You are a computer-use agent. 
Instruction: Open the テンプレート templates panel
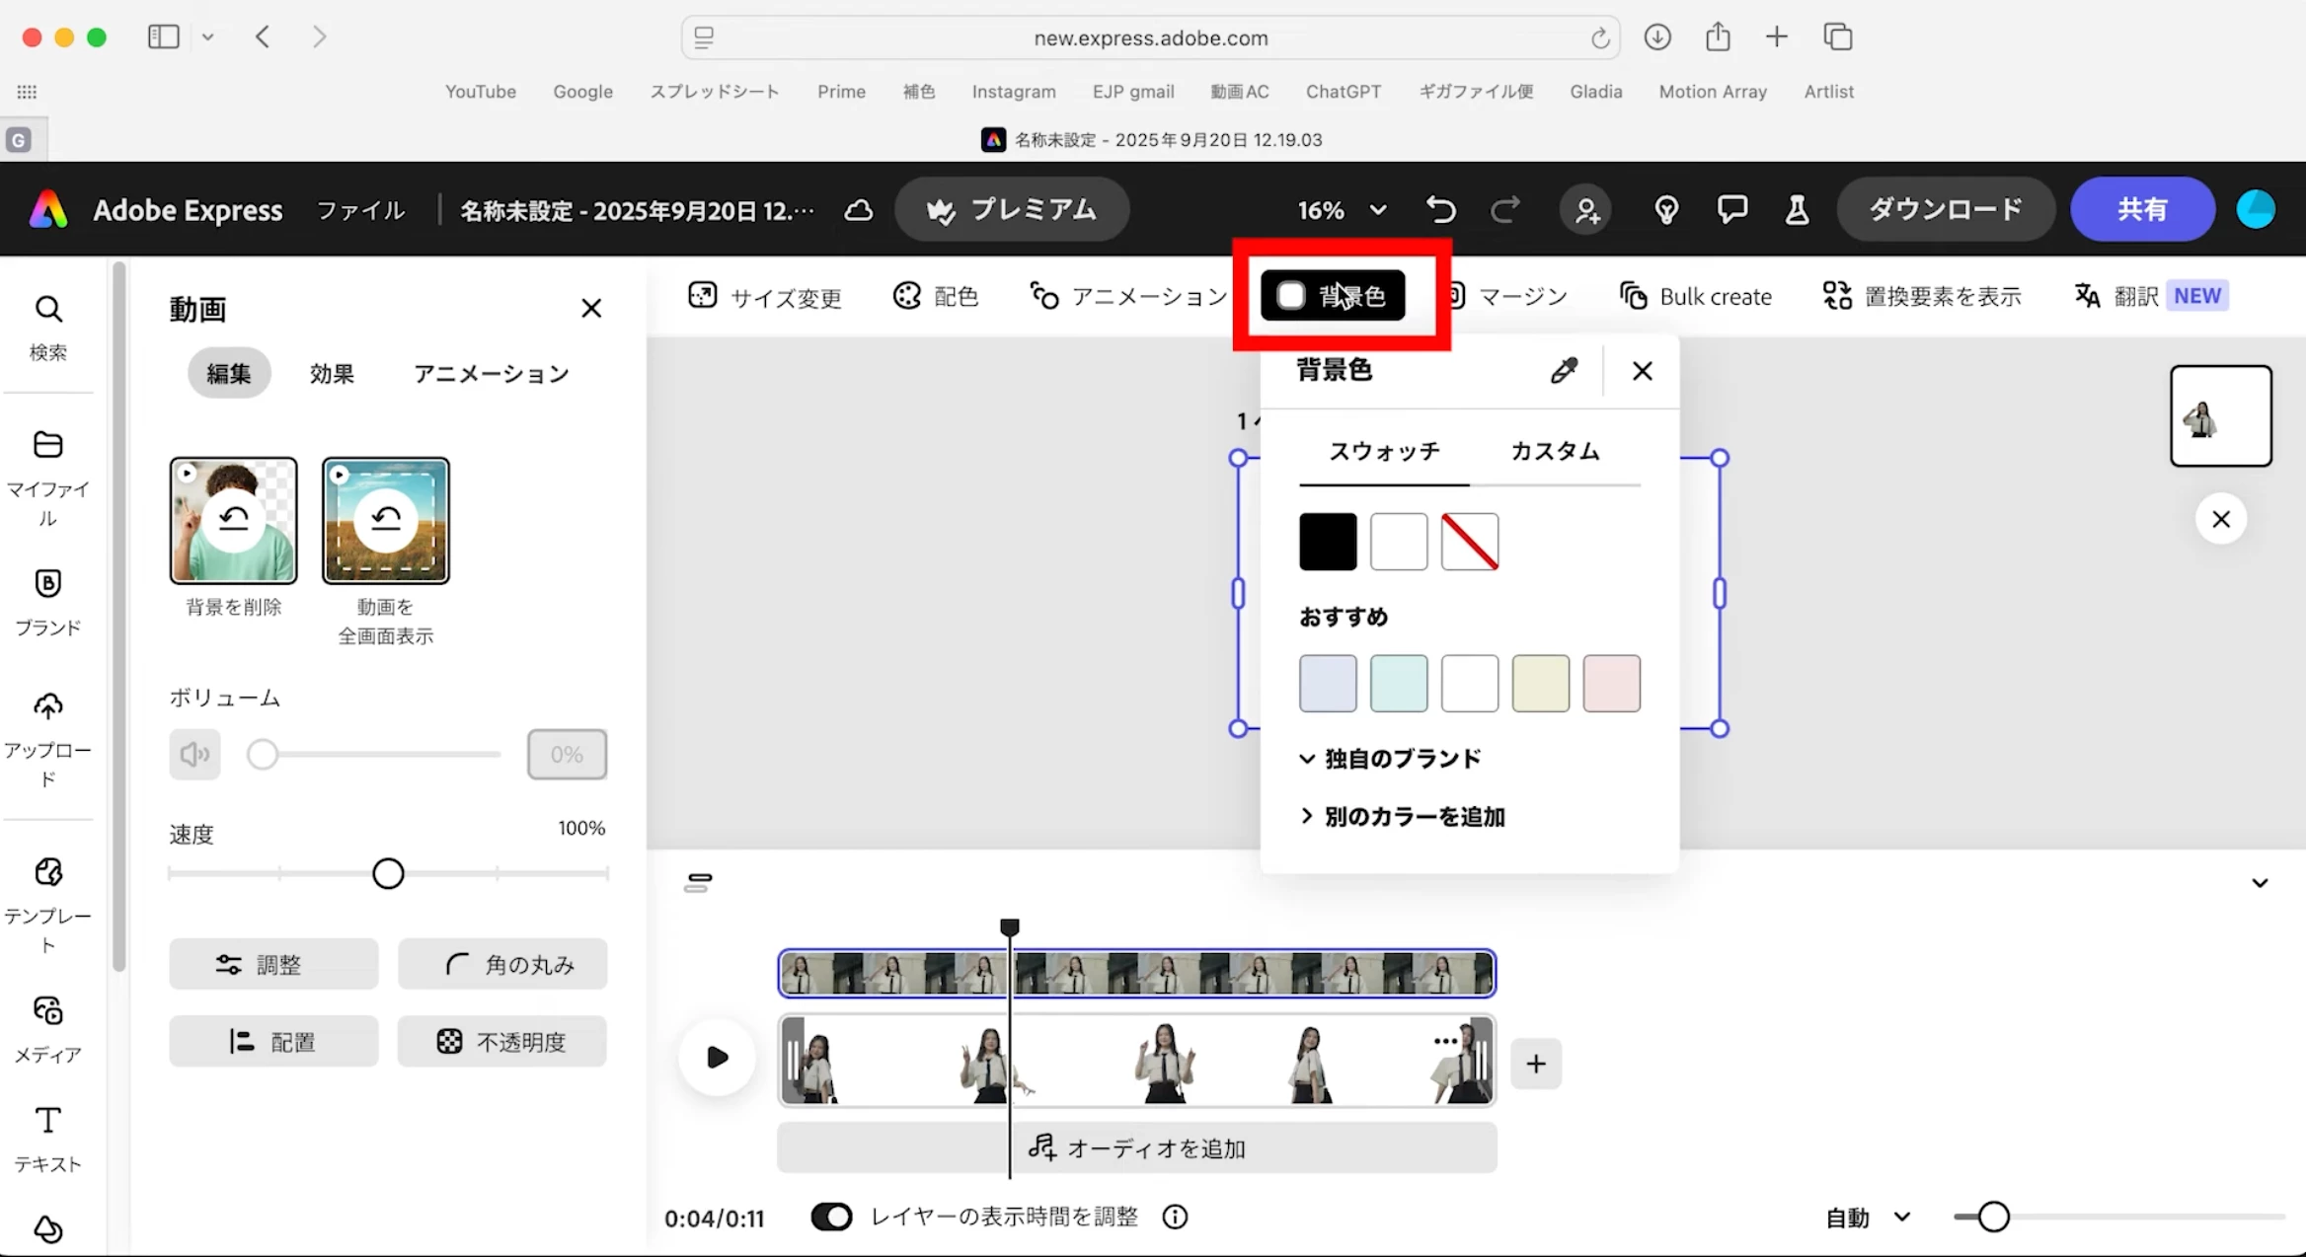47,906
